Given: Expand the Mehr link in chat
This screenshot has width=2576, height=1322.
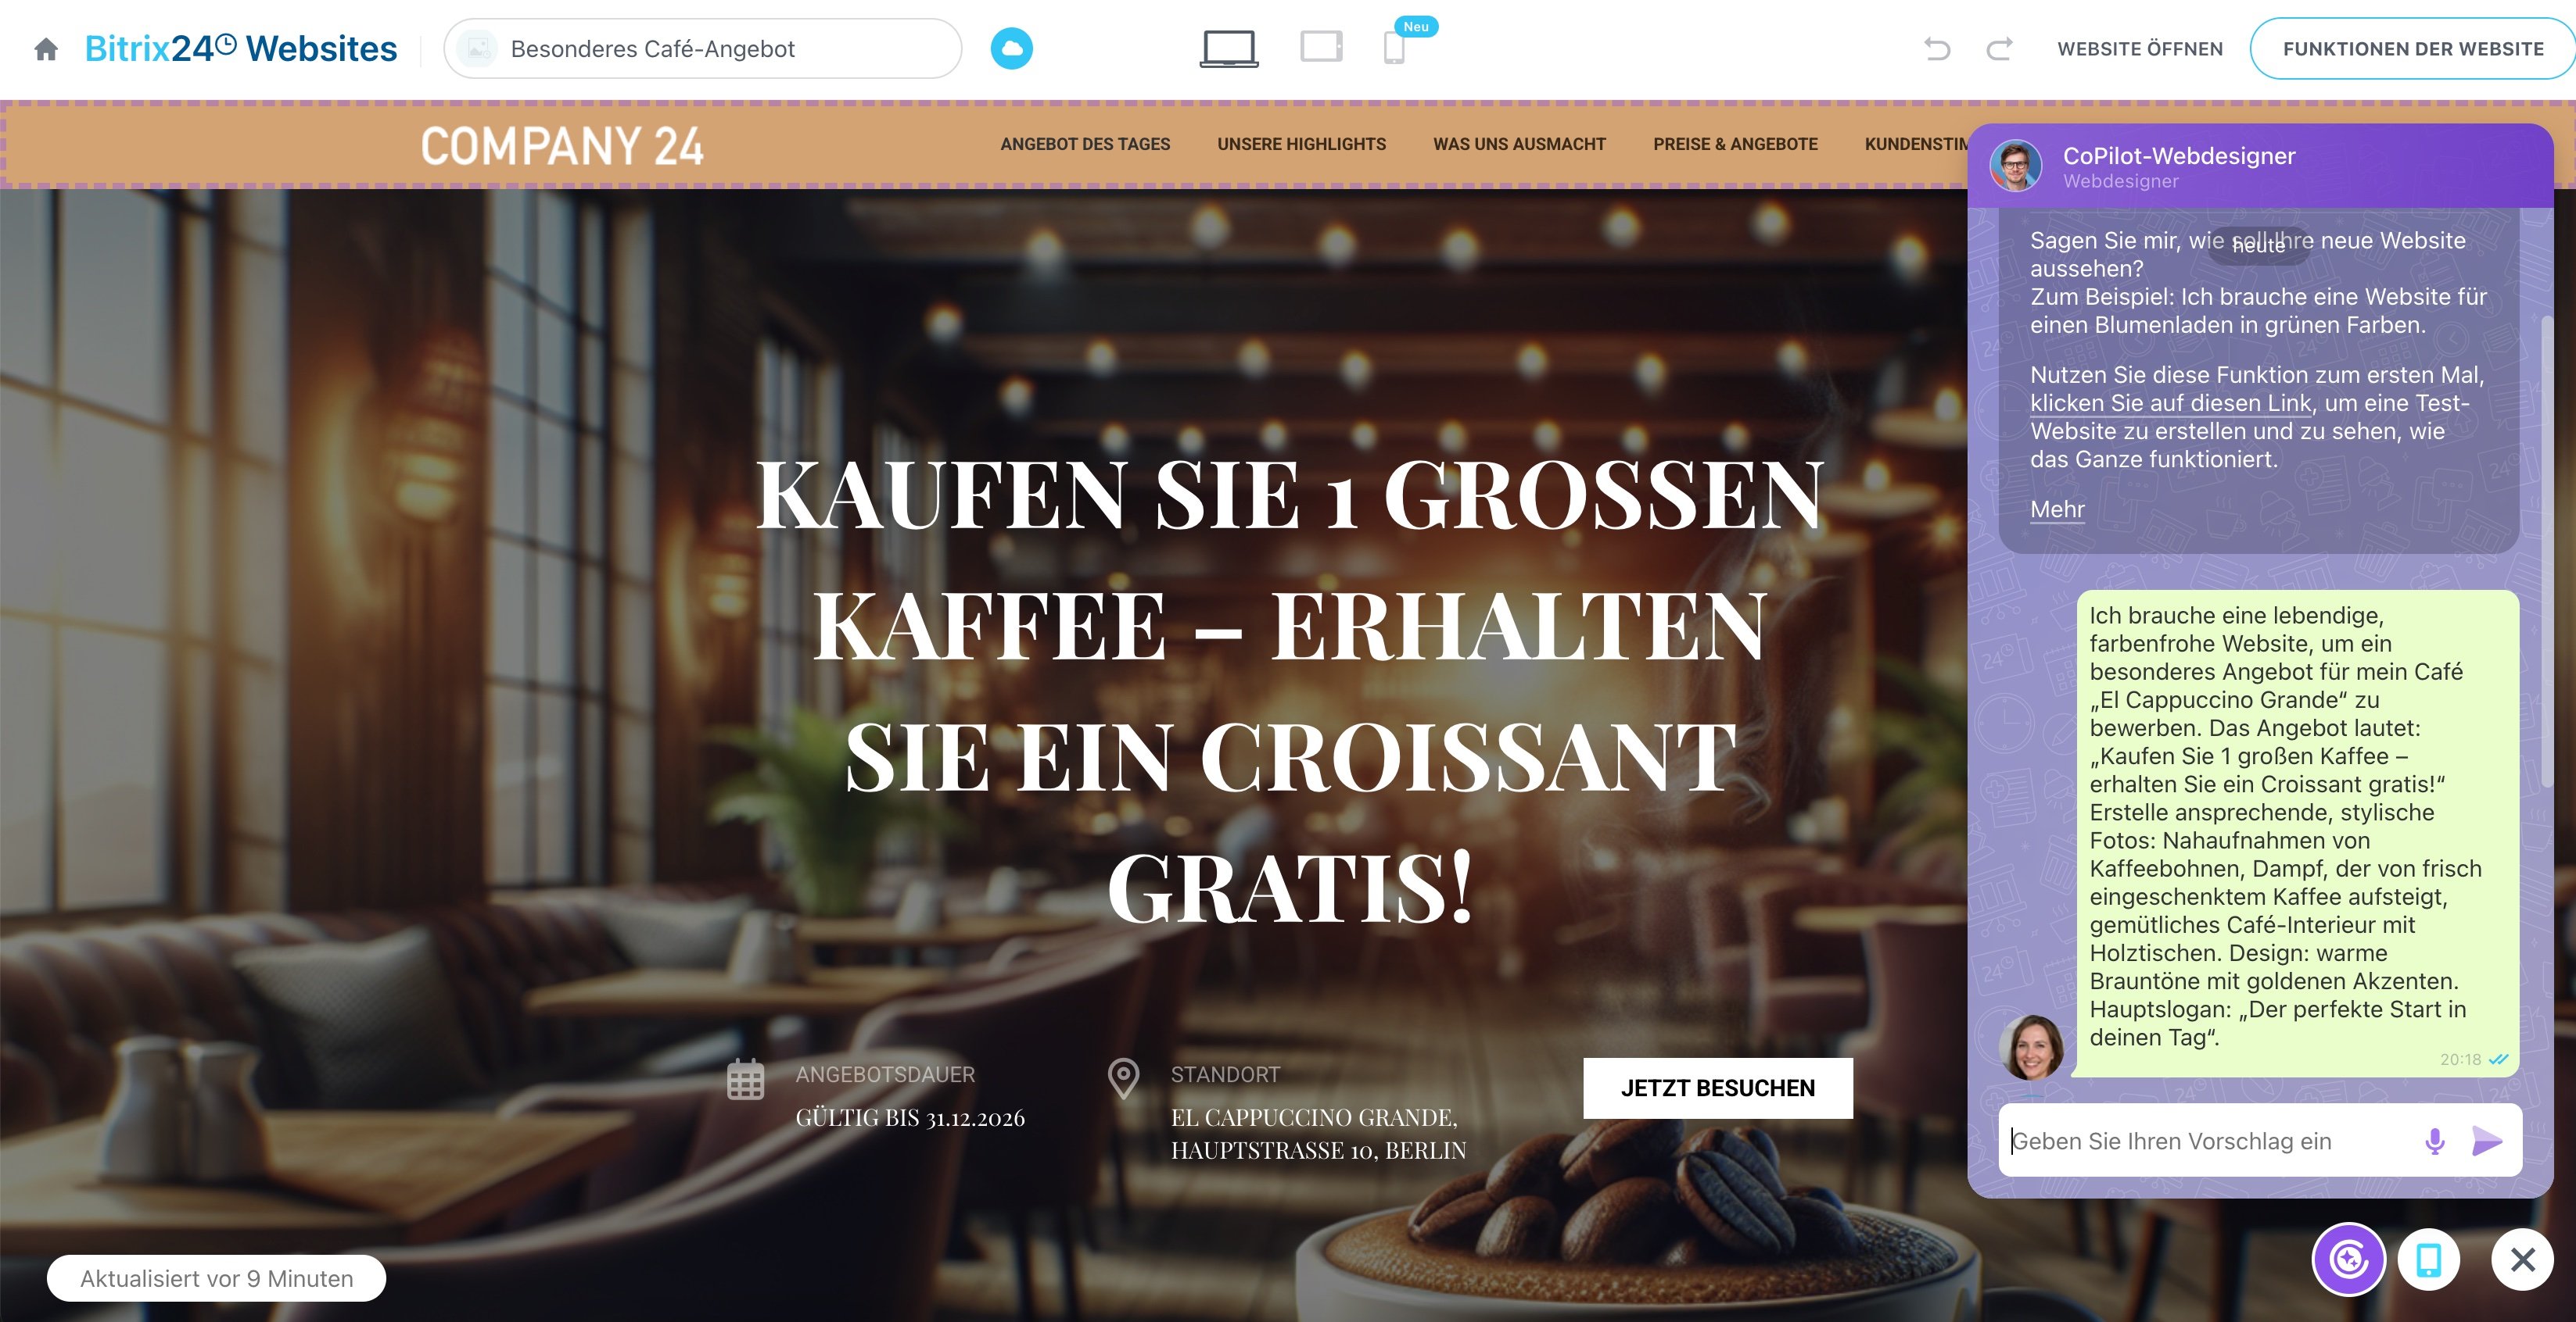Looking at the screenshot, I should 2057,509.
